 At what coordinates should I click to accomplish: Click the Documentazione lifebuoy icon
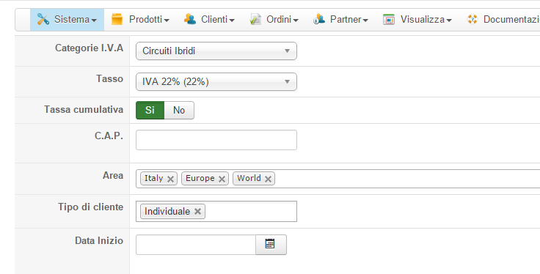point(472,19)
